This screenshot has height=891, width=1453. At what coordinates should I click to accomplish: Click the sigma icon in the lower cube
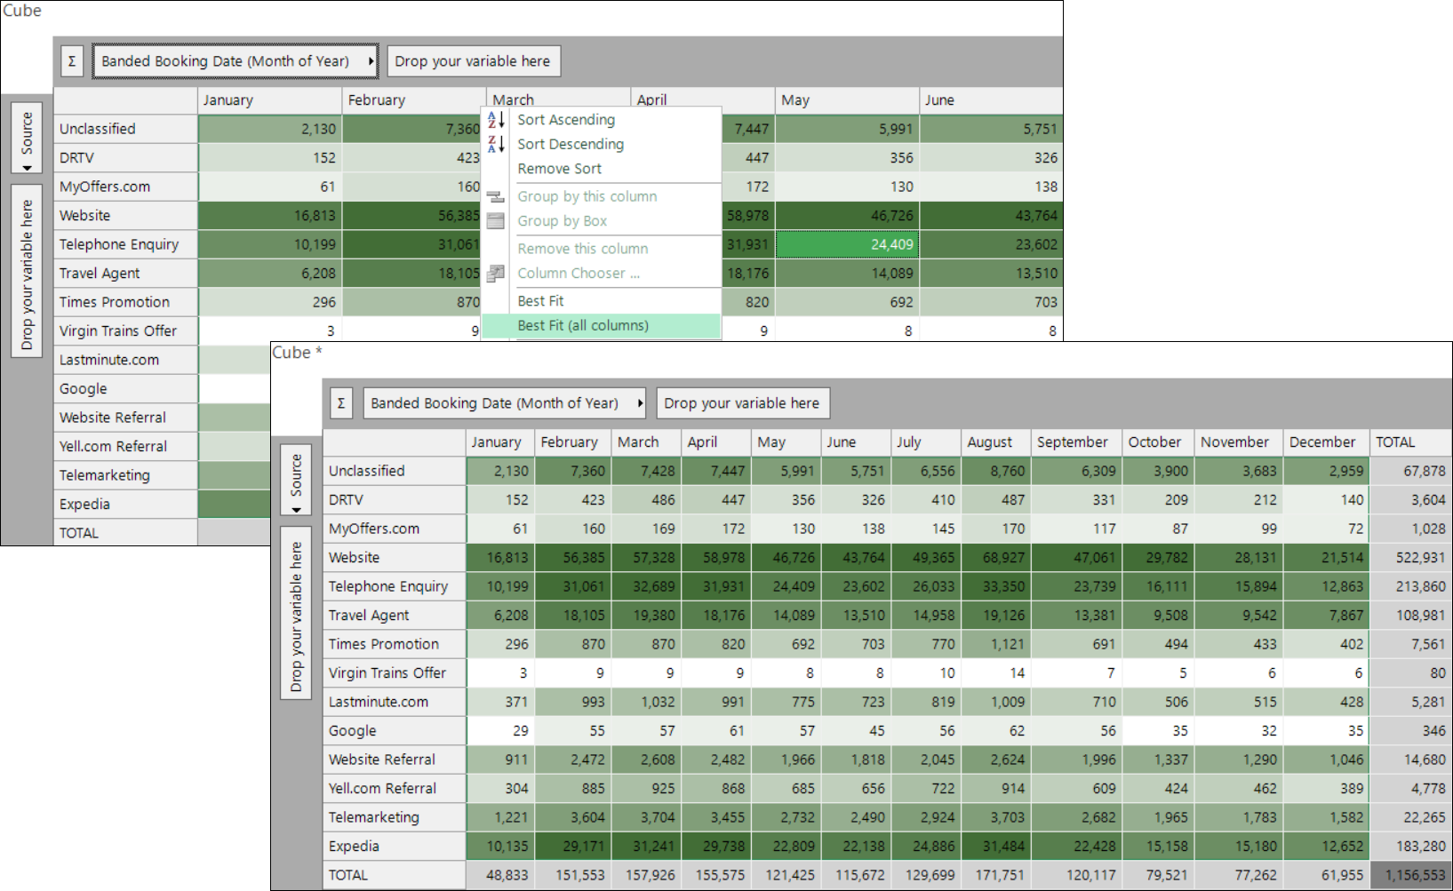(x=341, y=403)
